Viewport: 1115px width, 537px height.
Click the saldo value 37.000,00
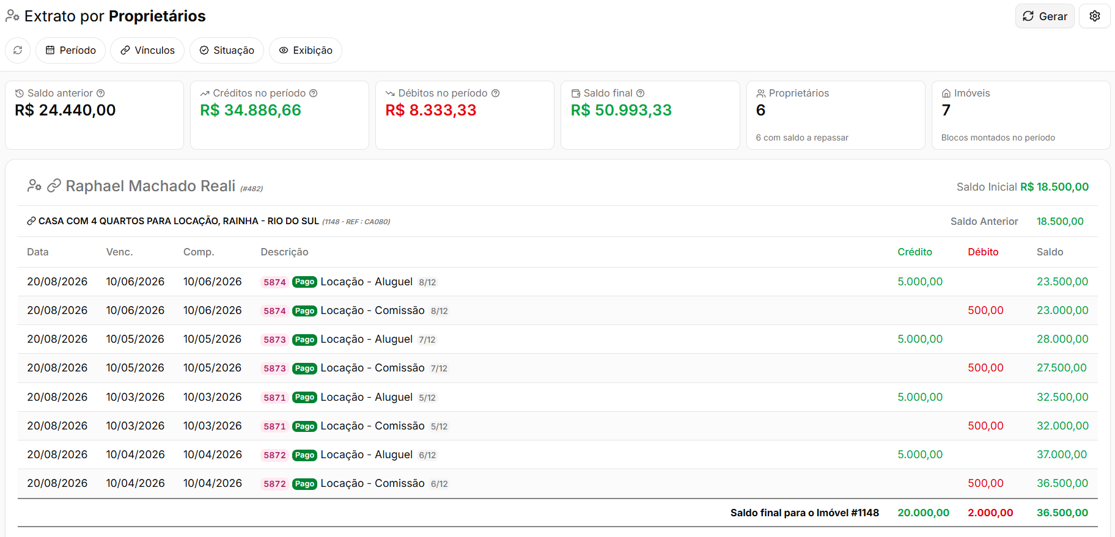pos(1062,455)
